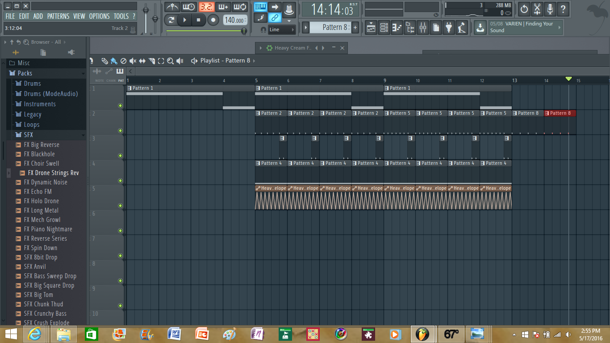This screenshot has height=343, width=610.
Task: Click the automation clip focus icon
Action: pyautogui.click(x=109, y=71)
